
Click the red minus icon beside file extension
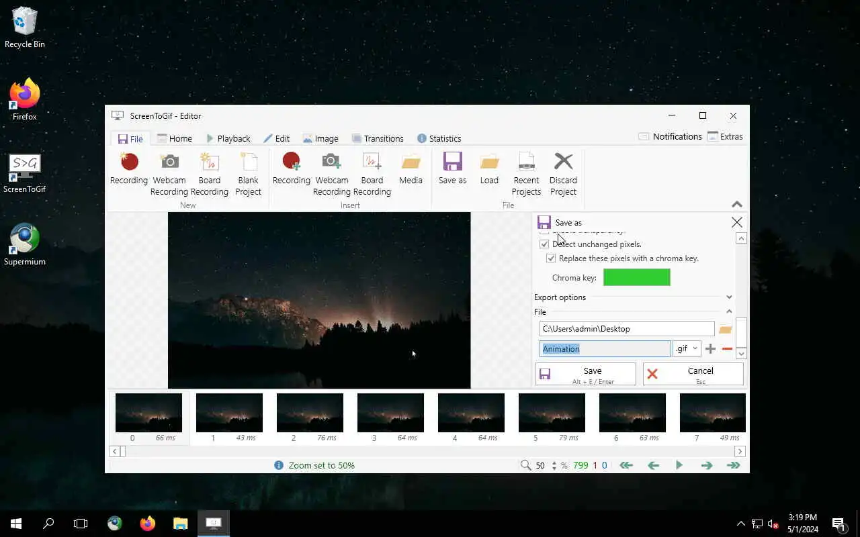(727, 349)
